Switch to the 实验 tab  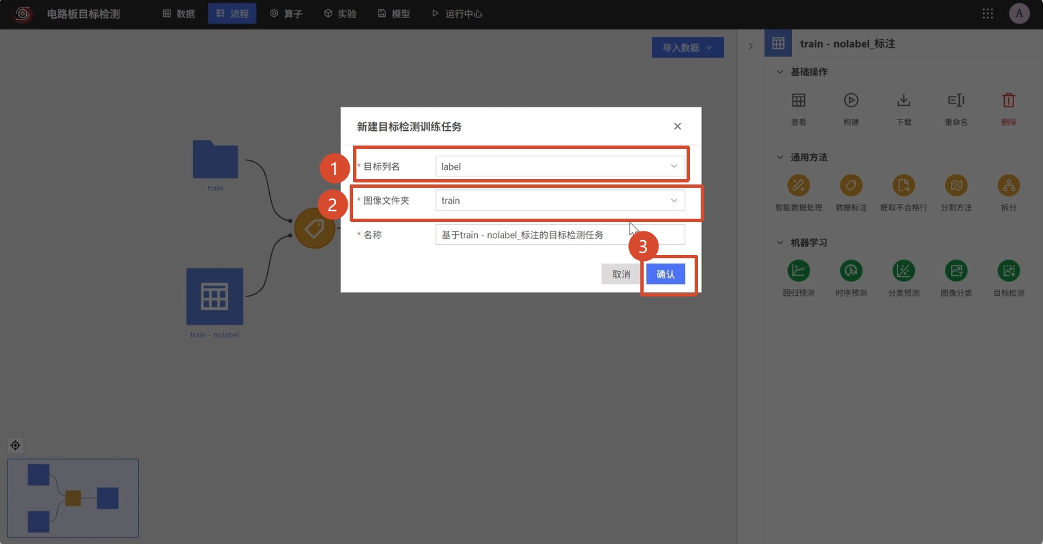pyautogui.click(x=340, y=13)
